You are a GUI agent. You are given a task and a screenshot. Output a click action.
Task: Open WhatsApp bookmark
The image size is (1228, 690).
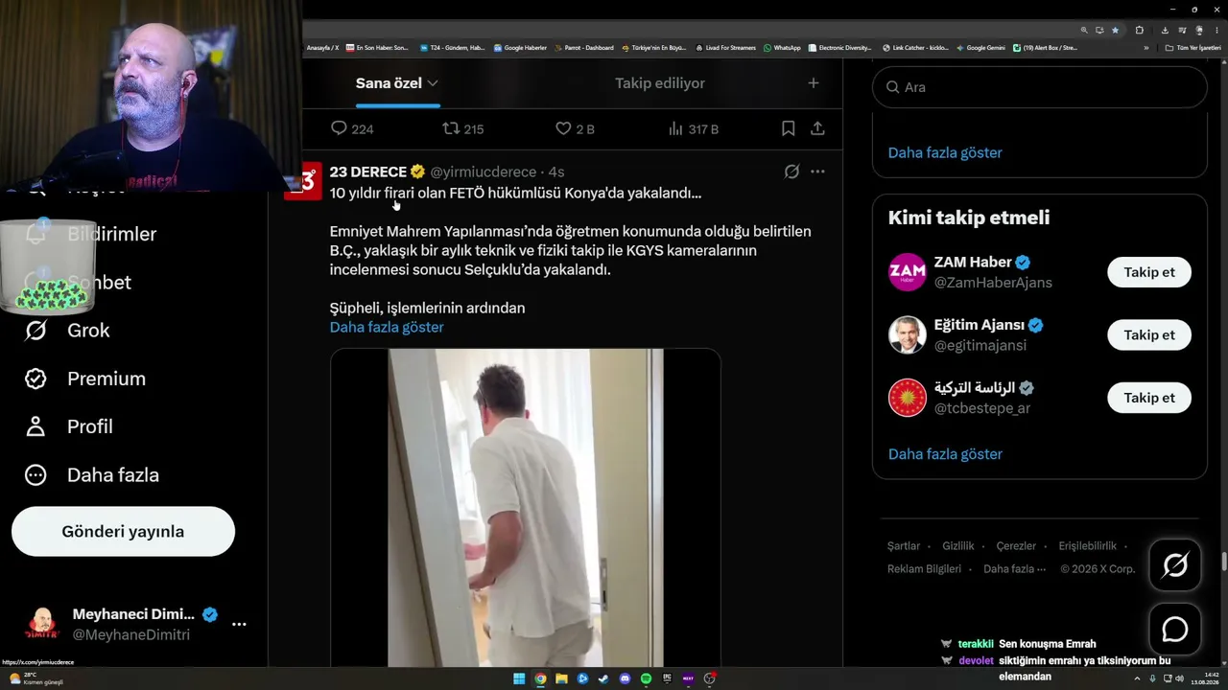(x=782, y=48)
